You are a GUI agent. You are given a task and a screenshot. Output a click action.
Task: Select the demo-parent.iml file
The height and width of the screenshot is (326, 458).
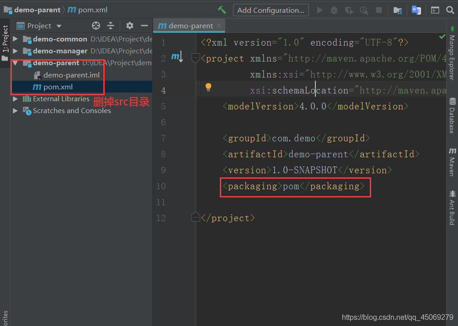tap(71, 75)
